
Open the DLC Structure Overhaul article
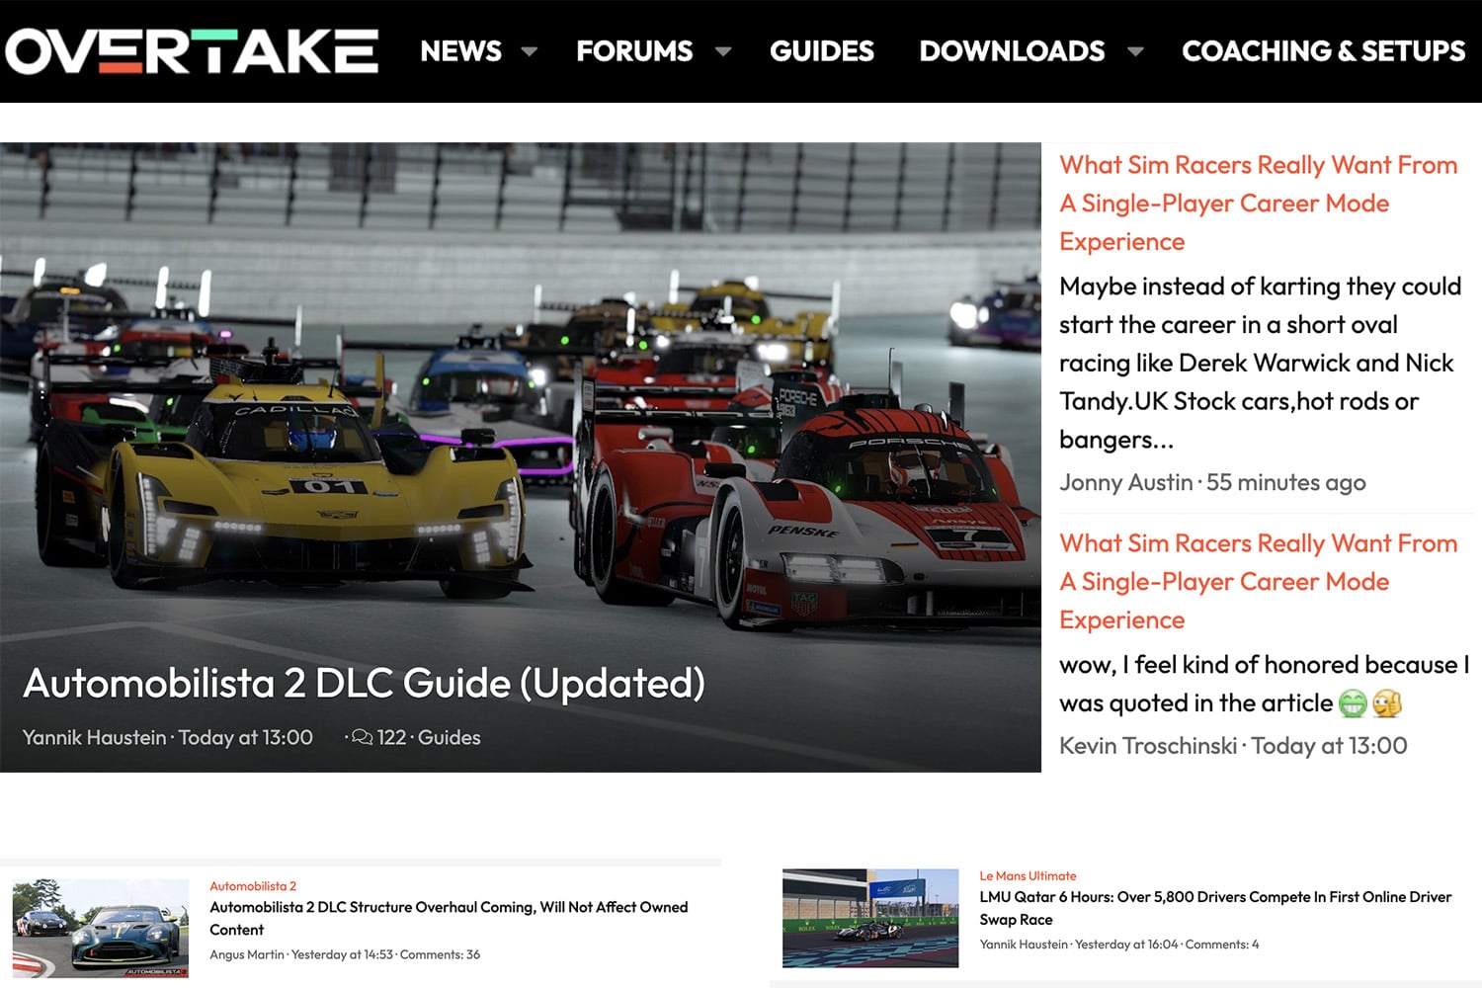click(x=449, y=918)
